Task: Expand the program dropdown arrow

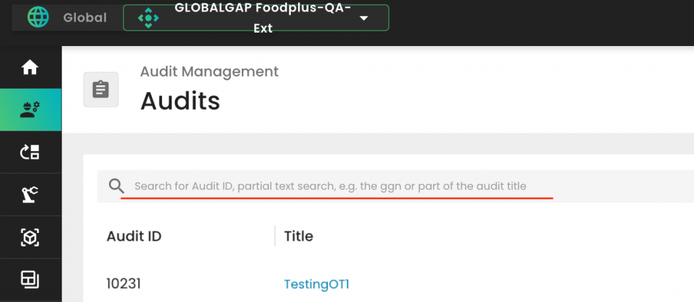Action: (363, 18)
